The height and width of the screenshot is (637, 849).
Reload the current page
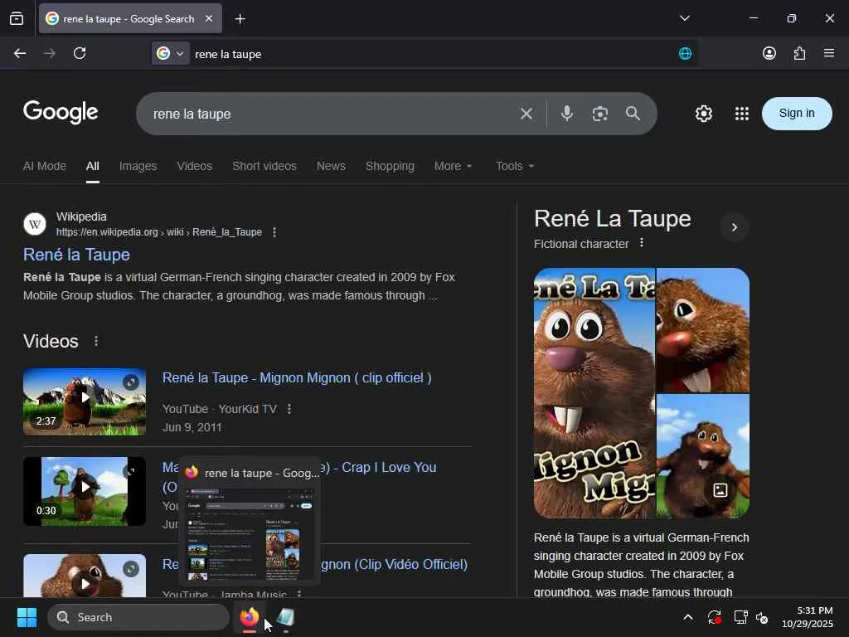tap(80, 53)
